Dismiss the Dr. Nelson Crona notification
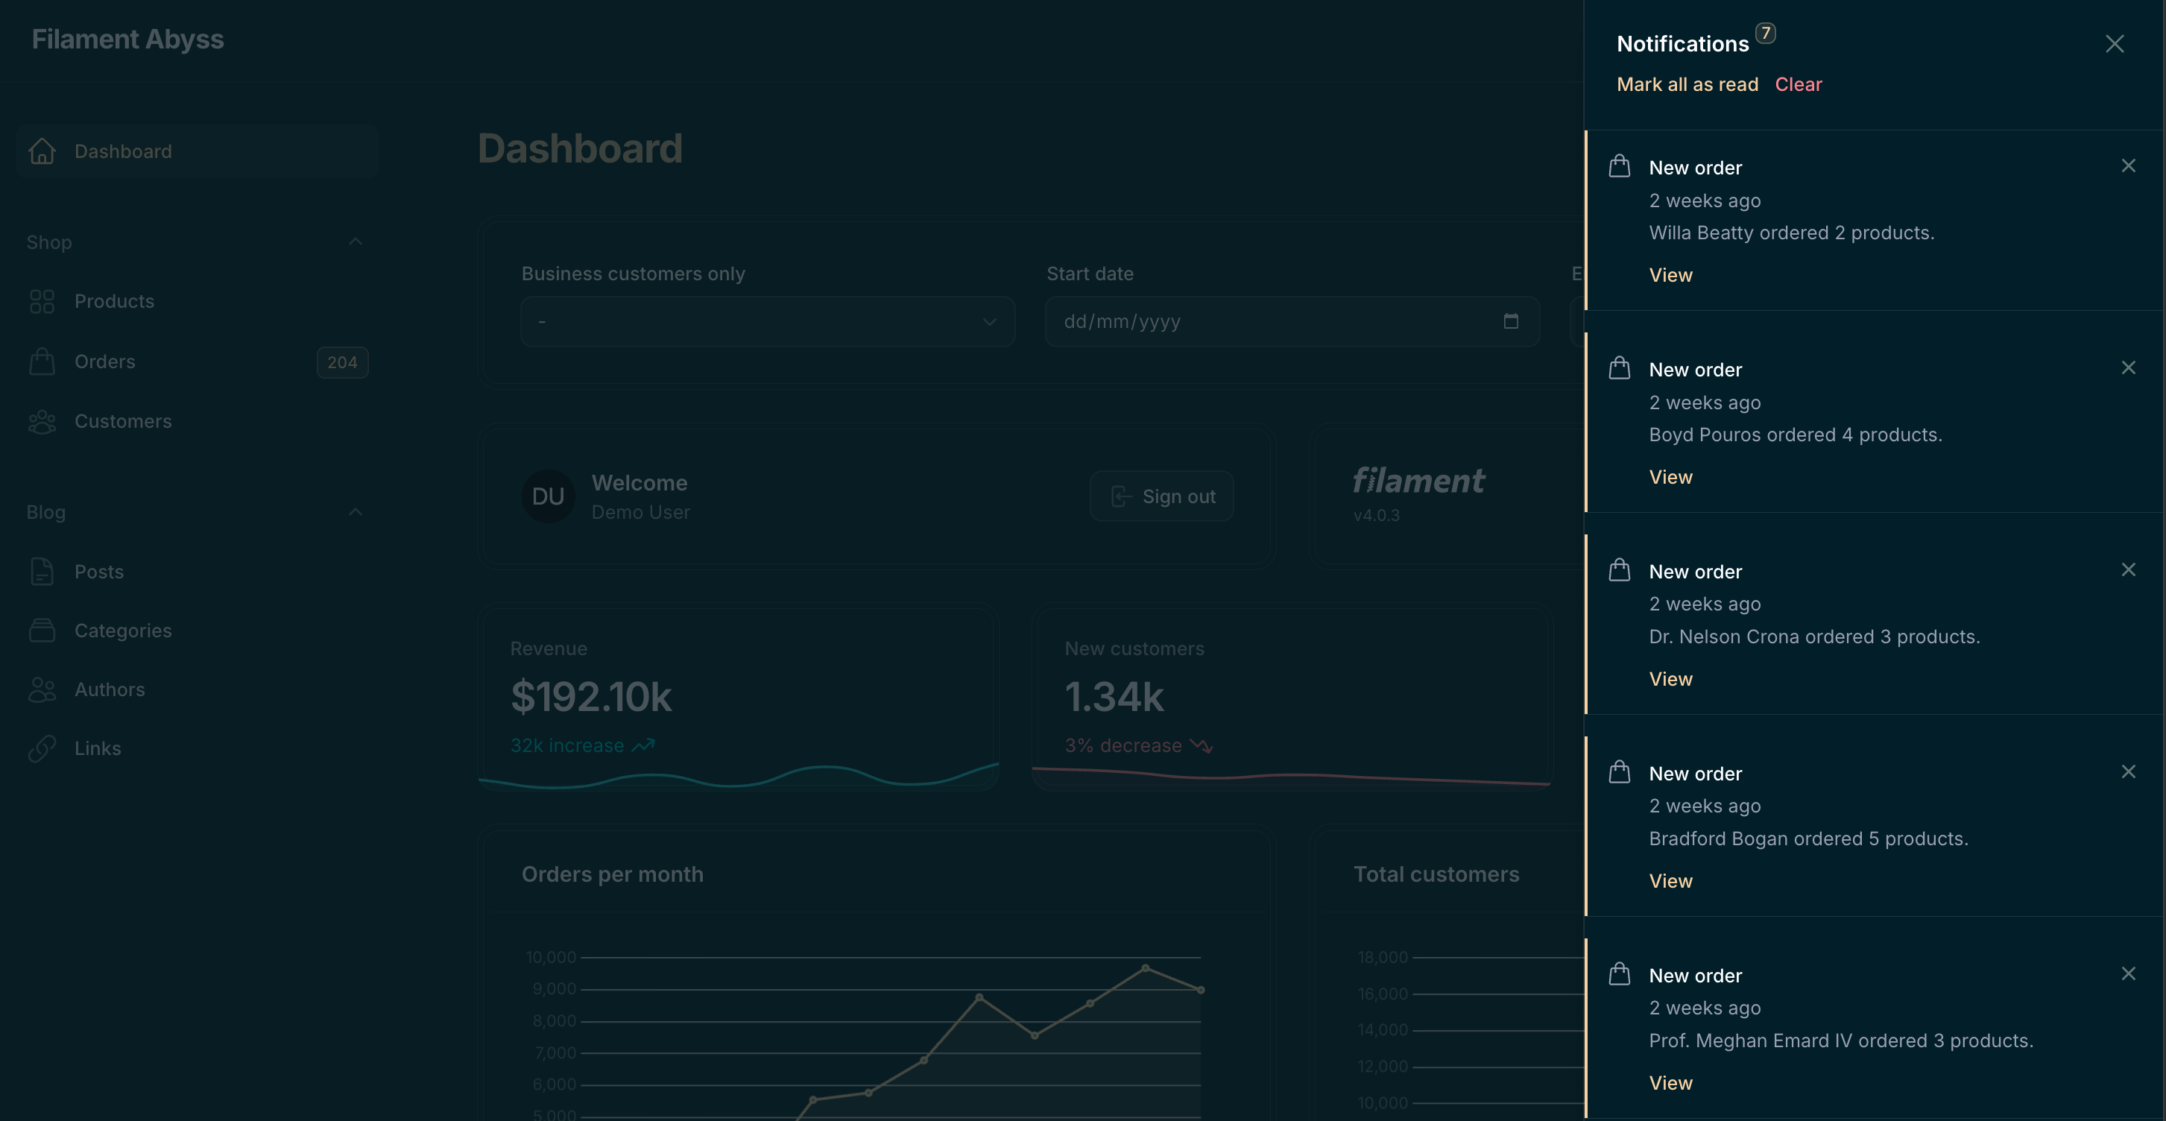Viewport: 2166px width, 1121px height. click(2127, 569)
